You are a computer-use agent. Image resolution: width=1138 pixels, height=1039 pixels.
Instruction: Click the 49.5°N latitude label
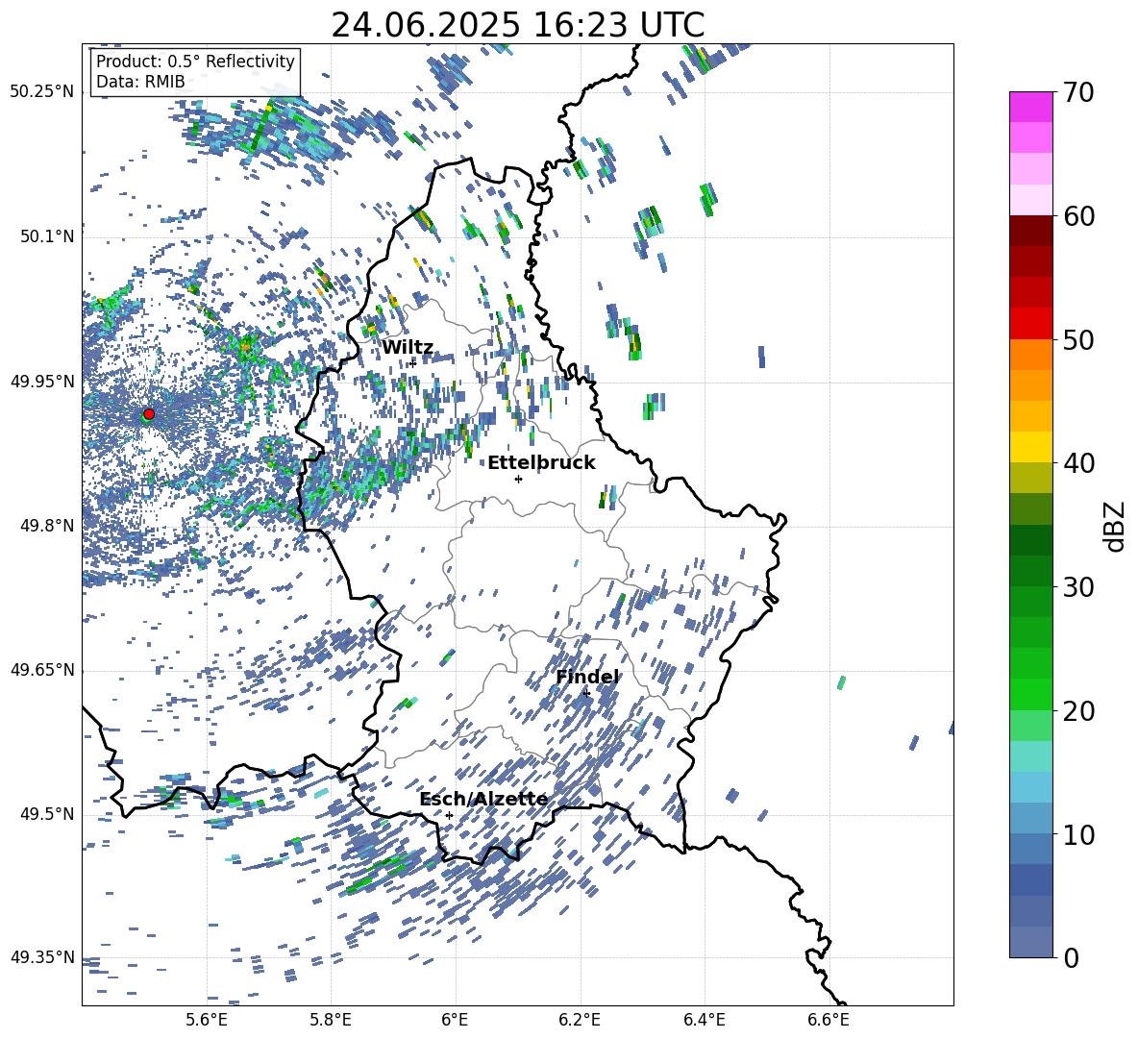[47, 814]
